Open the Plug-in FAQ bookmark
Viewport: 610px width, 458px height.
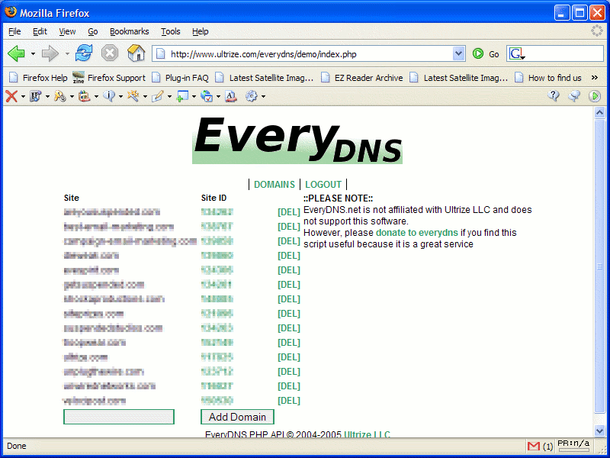tap(180, 78)
